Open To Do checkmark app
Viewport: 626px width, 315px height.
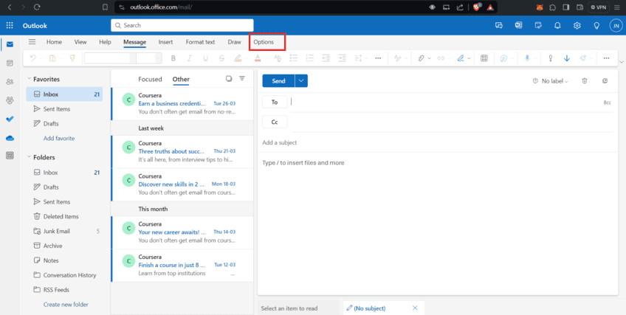click(x=10, y=119)
